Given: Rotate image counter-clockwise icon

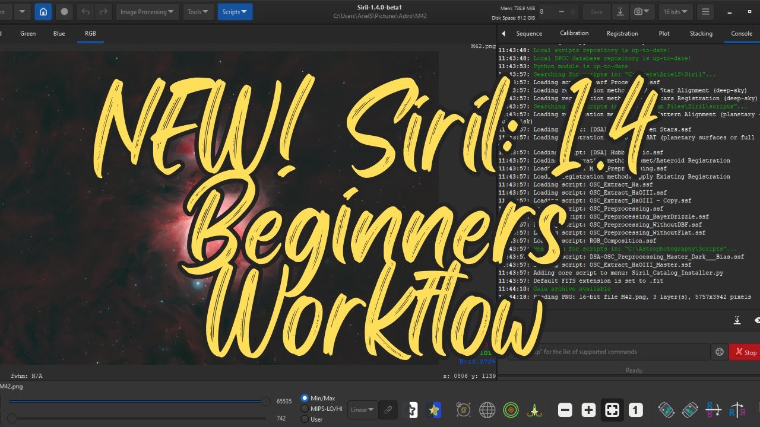Looking at the screenshot, I should pos(666,410).
